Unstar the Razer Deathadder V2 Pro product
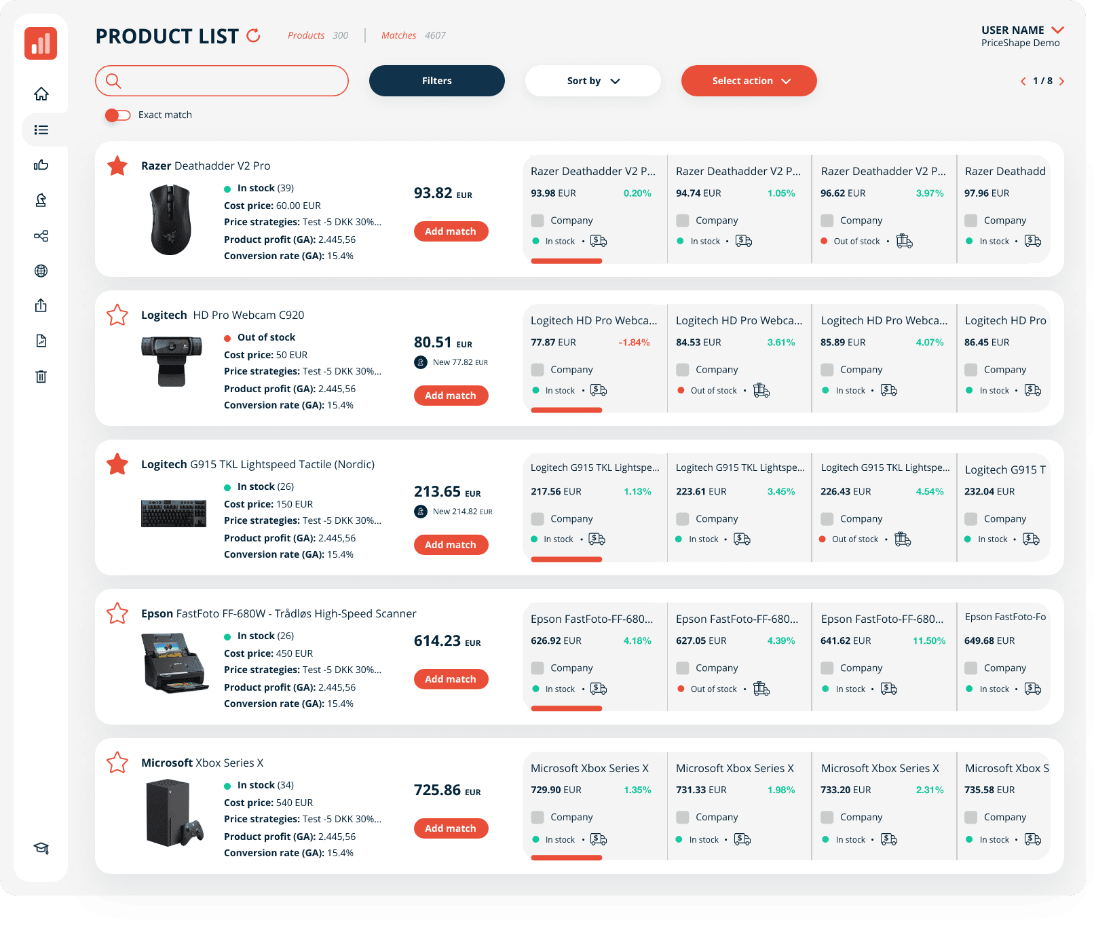 [x=117, y=166]
